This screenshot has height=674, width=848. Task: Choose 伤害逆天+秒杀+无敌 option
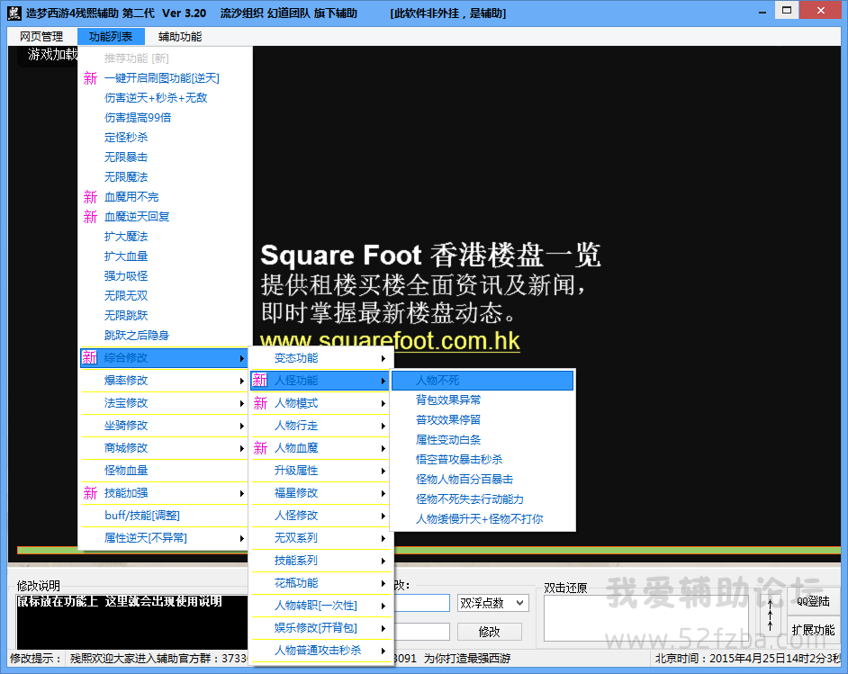(x=164, y=98)
